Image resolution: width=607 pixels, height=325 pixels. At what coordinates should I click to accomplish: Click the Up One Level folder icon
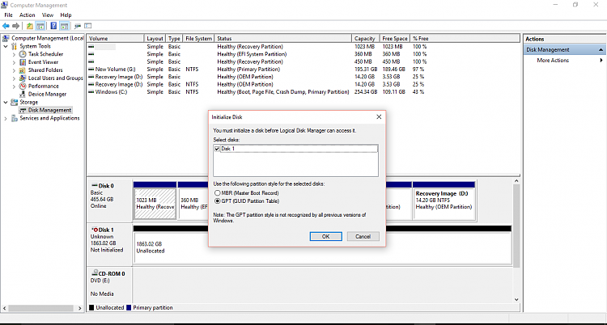(x=30, y=26)
